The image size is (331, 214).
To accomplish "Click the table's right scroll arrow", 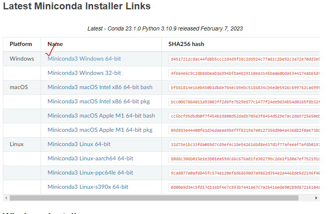I will click(316, 198).
